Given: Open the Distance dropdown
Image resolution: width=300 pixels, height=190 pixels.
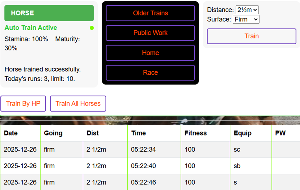Looking at the screenshot, I should click(247, 10).
